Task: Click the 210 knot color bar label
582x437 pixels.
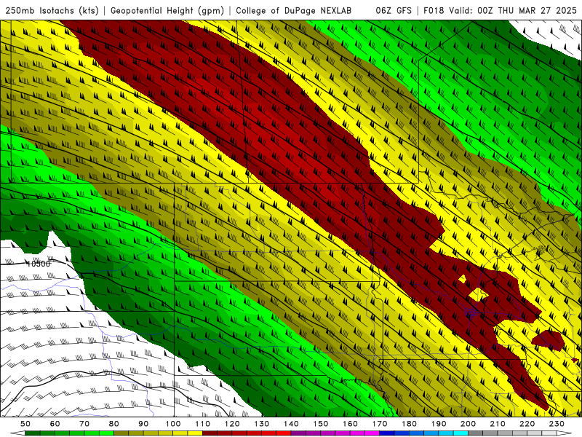Action: [x=498, y=424]
